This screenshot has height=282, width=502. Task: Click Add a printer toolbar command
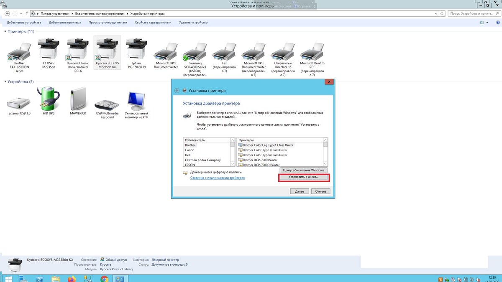tap(65, 23)
